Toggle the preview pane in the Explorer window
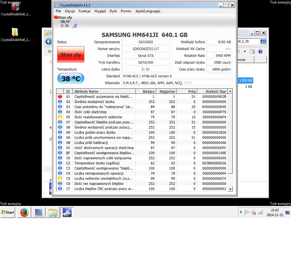The width and height of the screenshot is (291, 256). click(x=252, y=51)
